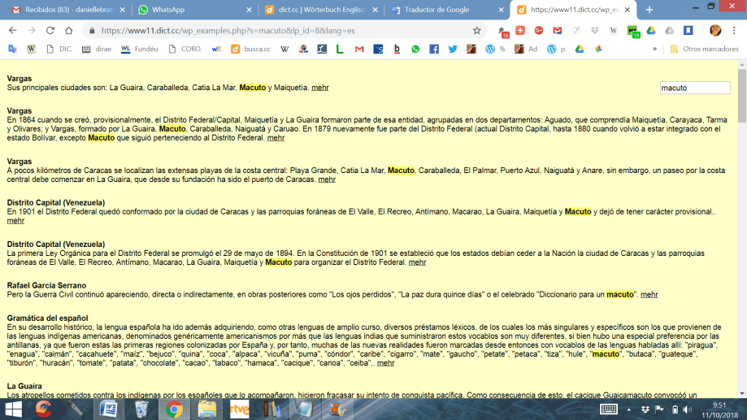
Task: Launch Word from the taskbar
Action: point(108,409)
